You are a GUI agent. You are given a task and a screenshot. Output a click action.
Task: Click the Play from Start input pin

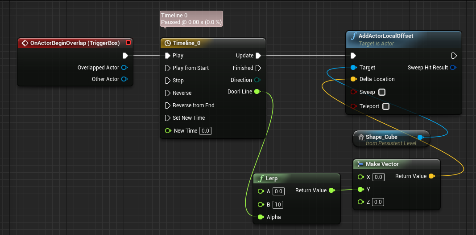pyautogui.click(x=168, y=68)
